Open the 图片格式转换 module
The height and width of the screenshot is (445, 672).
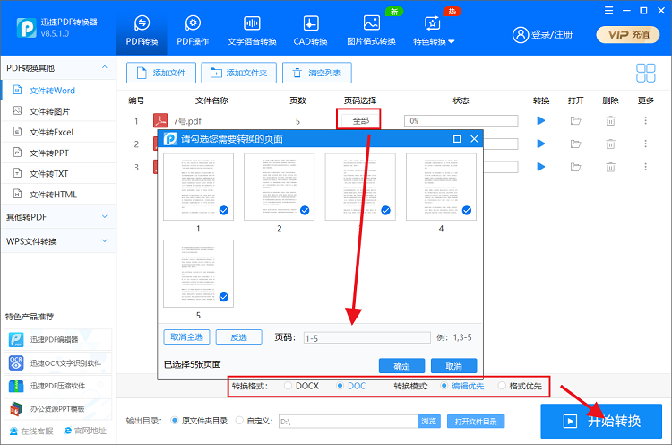tap(371, 29)
